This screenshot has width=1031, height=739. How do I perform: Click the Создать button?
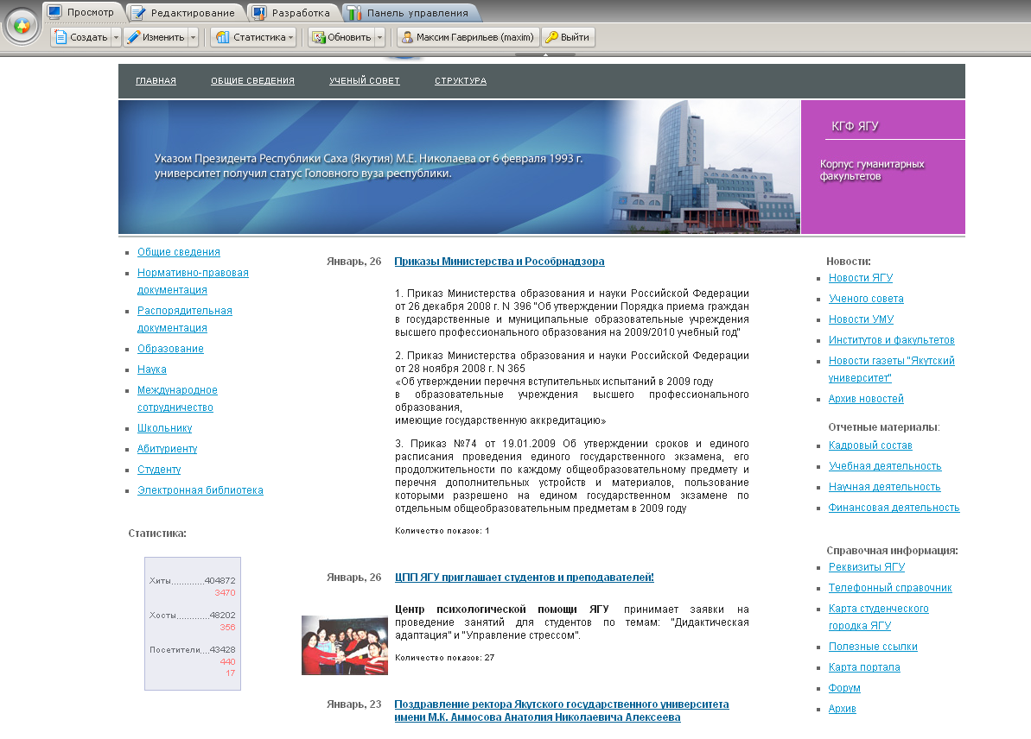81,37
